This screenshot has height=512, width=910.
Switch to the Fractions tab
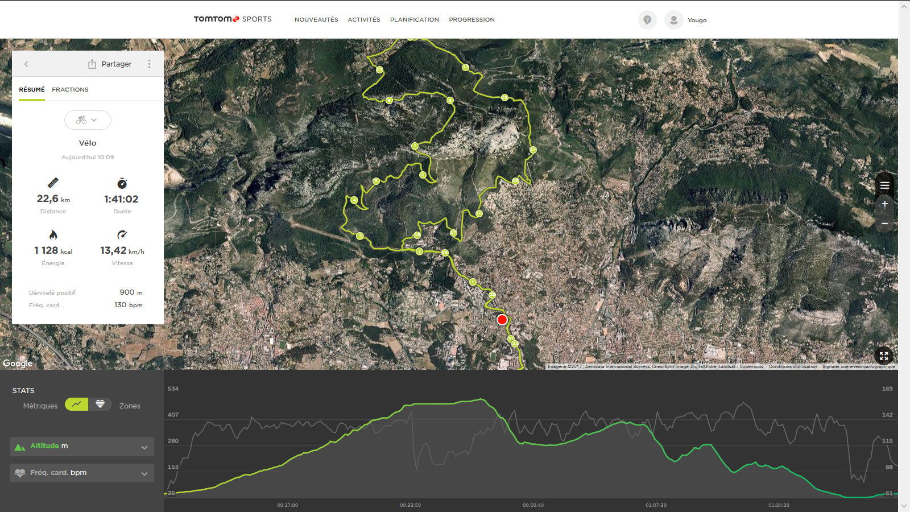point(70,90)
